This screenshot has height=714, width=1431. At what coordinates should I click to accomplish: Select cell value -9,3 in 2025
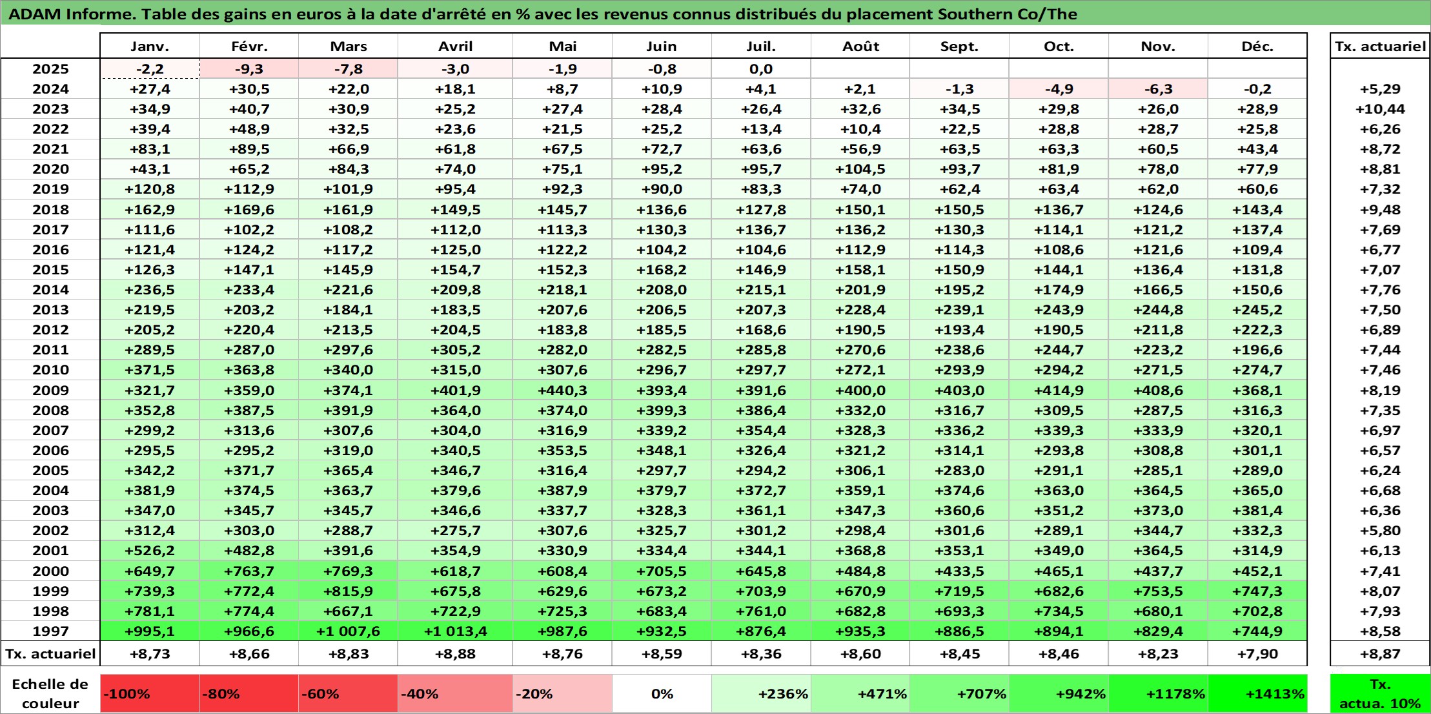click(249, 69)
